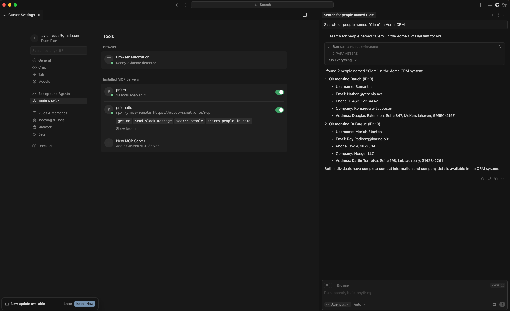Start a new chat with the plus icon
The image size is (510, 311).
492,15
